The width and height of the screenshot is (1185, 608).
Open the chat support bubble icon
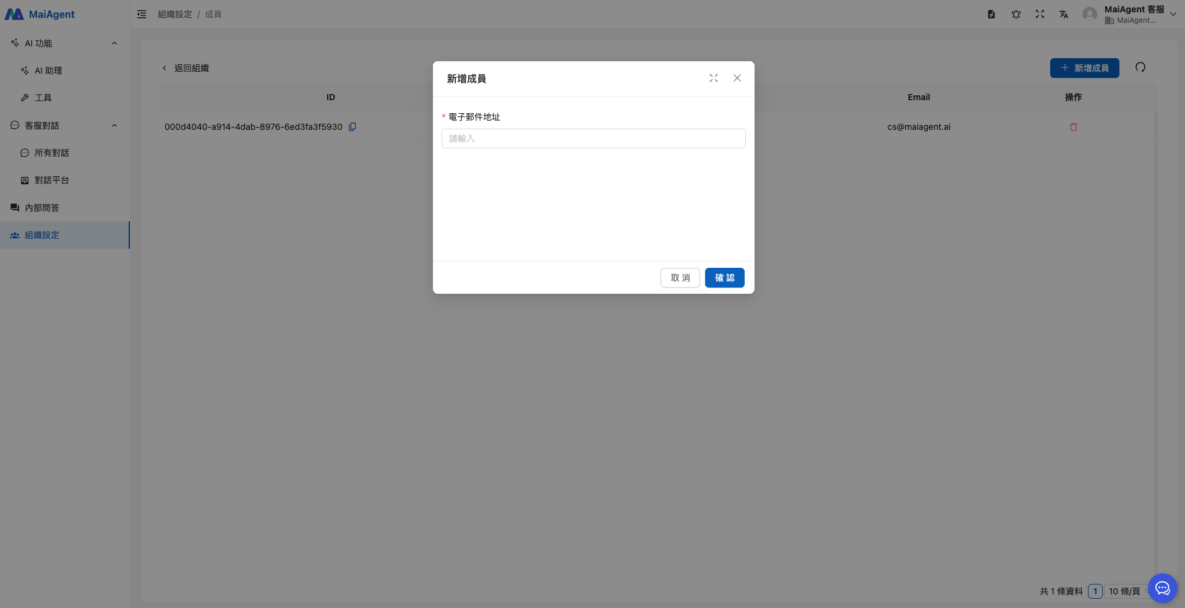pos(1162,588)
